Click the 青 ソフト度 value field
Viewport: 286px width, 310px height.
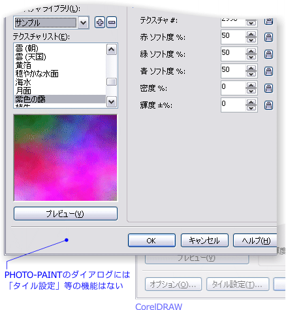[233, 71]
